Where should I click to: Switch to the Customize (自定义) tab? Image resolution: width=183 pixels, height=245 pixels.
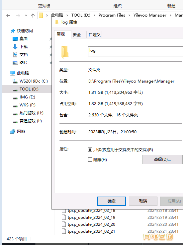(94, 35)
